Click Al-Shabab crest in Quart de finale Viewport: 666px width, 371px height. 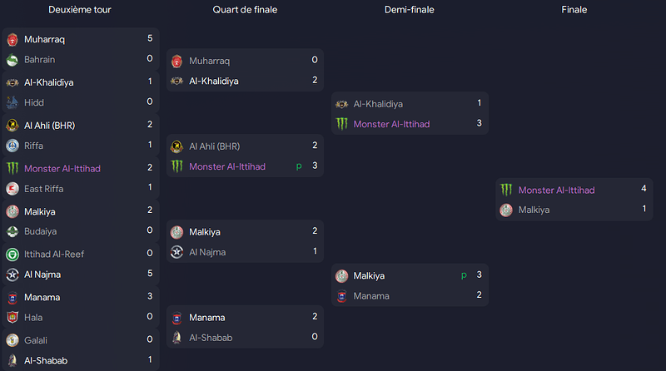pyautogui.click(x=176, y=338)
